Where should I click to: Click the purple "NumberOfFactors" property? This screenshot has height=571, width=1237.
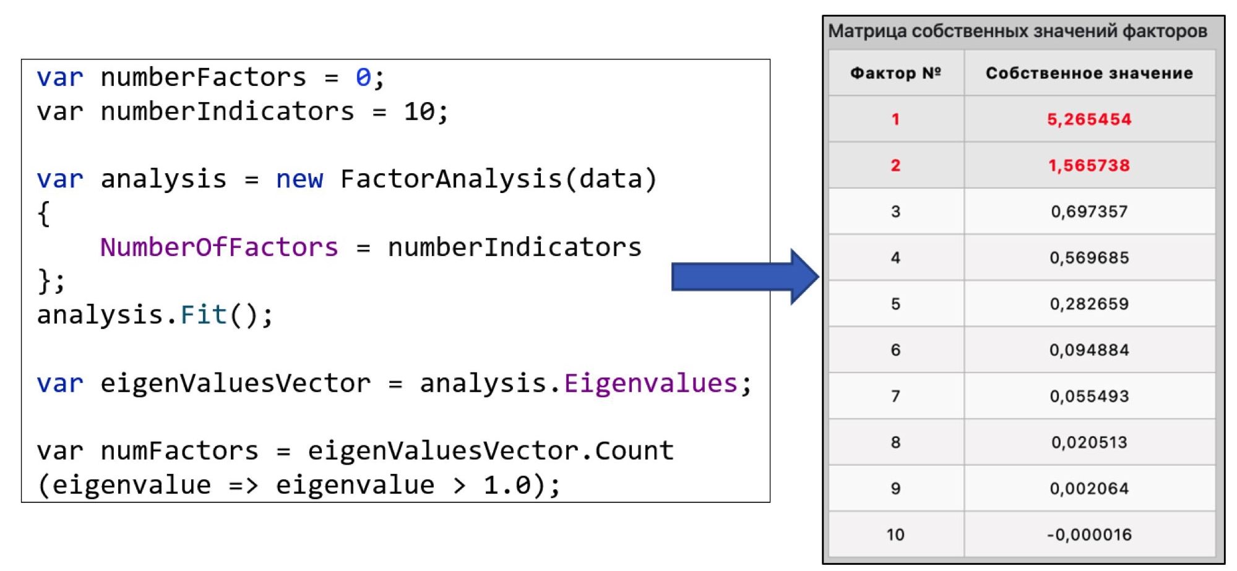(219, 247)
